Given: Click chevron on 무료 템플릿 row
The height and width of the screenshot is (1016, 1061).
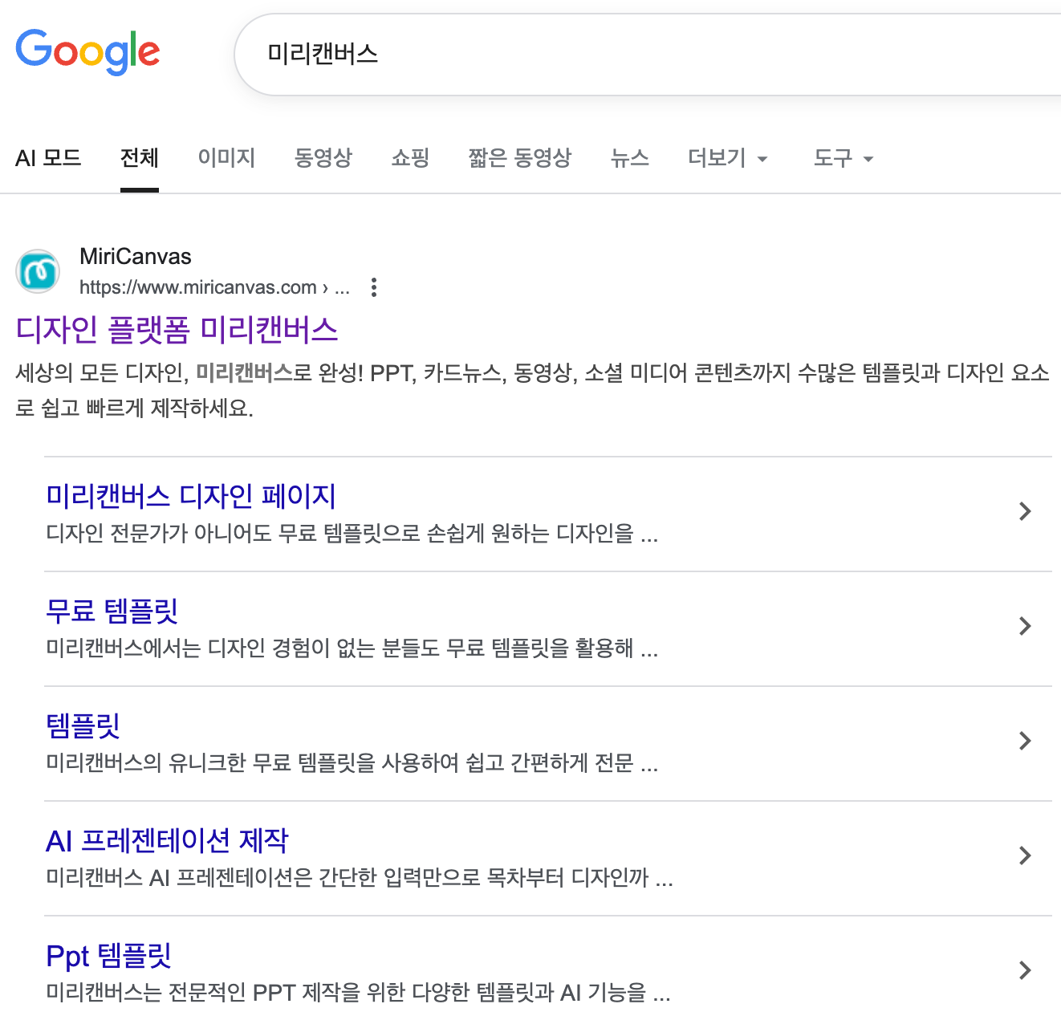Looking at the screenshot, I should pyautogui.click(x=1025, y=626).
